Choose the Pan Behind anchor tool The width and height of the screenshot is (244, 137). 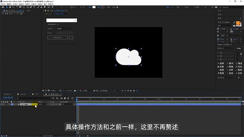pos(24,7)
